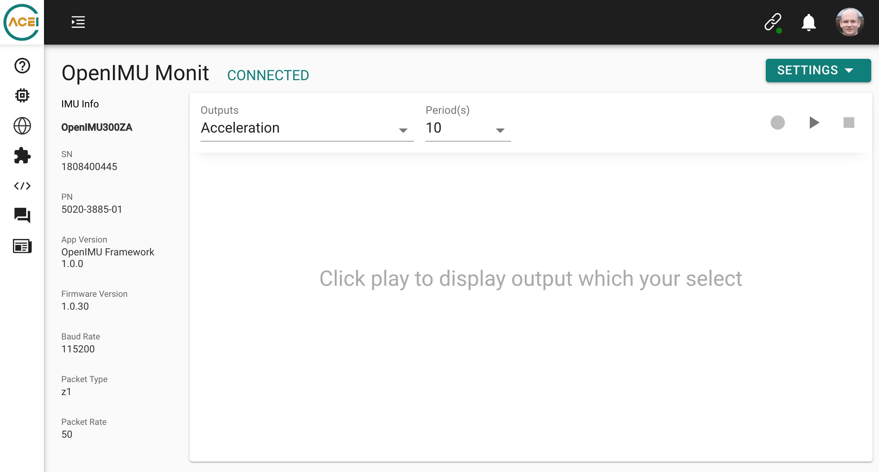
Task: Click the CONNECTED status text
Action: [268, 75]
